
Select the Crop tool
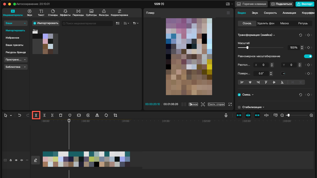(115, 115)
